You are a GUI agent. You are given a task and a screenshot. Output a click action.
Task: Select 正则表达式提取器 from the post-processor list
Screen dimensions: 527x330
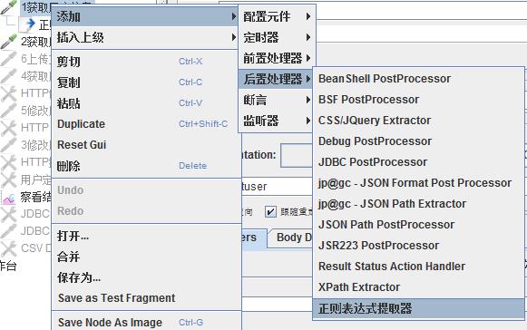[x=418, y=308]
